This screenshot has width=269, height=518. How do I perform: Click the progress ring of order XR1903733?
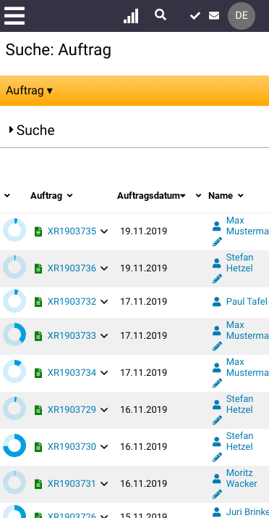point(14,334)
